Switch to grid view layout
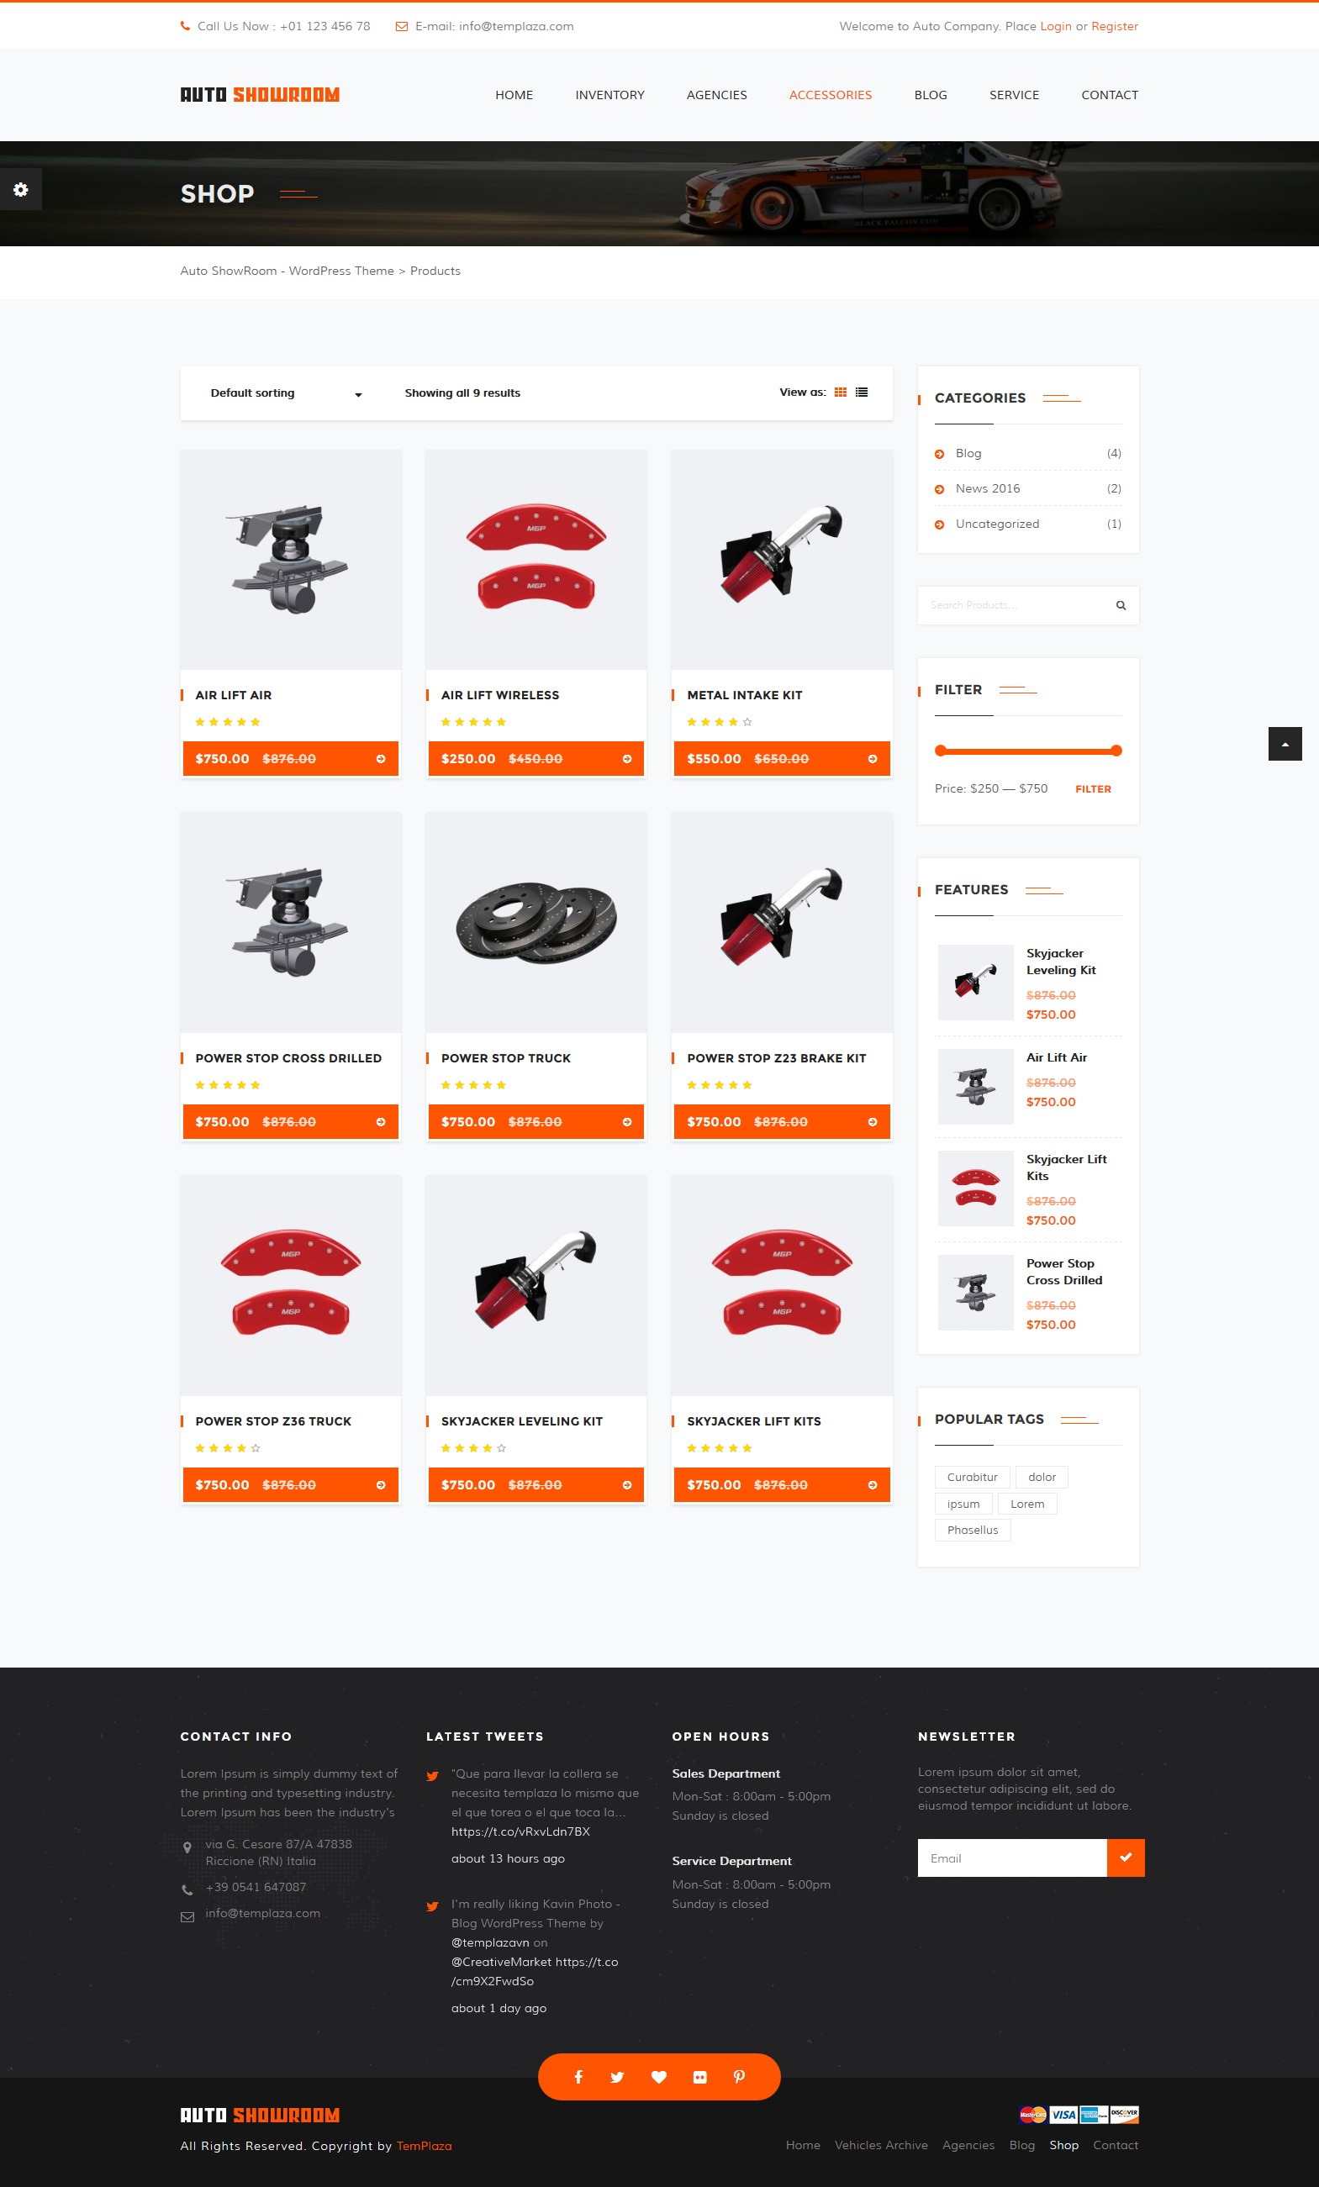This screenshot has width=1319, height=2187. 840,393
